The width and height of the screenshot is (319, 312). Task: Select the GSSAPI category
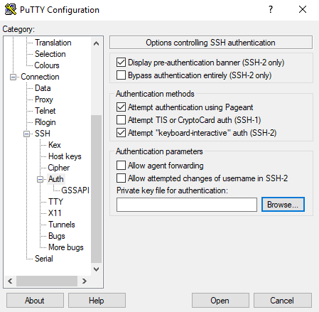click(75, 190)
